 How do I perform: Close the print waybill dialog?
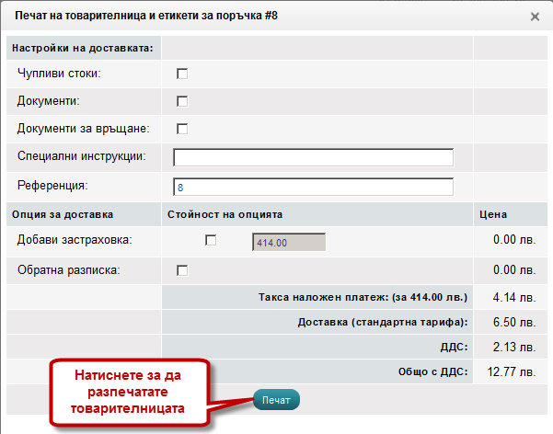[535, 17]
